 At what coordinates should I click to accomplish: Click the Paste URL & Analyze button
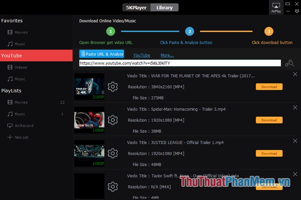(102, 54)
